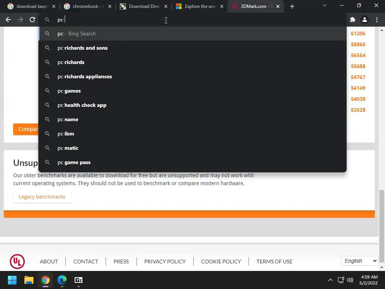Open the COOKIE POLICY footer link

[x=221, y=262]
